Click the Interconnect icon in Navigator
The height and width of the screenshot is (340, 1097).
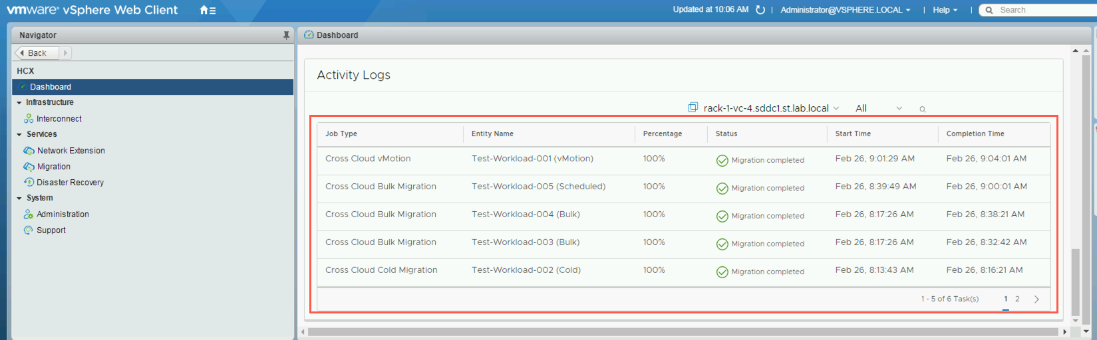[29, 119]
